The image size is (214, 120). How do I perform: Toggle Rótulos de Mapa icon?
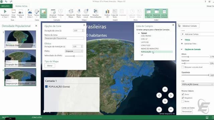(x=71, y=11)
